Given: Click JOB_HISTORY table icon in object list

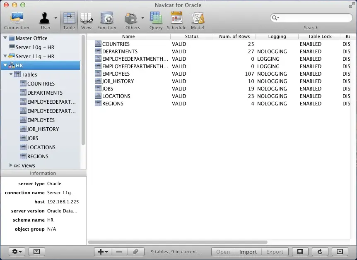Looking at the screenshot, I should 98,81.
